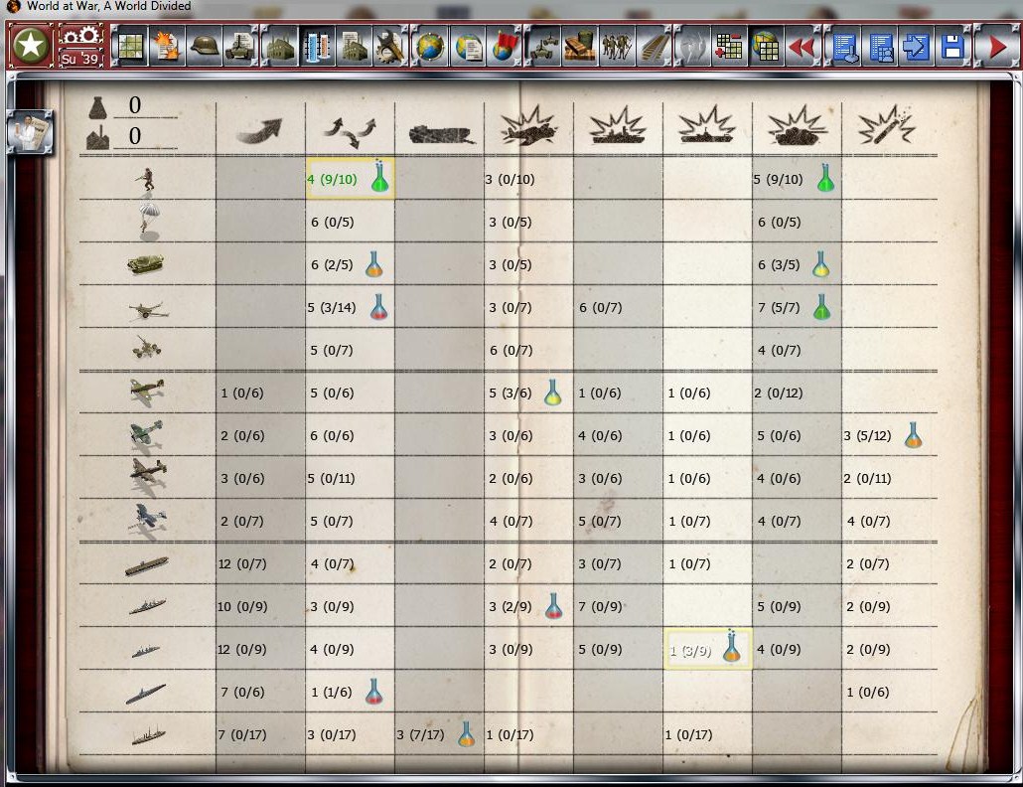Select the highlighted 1 (3/9) research cell
Screen dimensions: 1023x787
pyautogui.click(x=707, y=649)
